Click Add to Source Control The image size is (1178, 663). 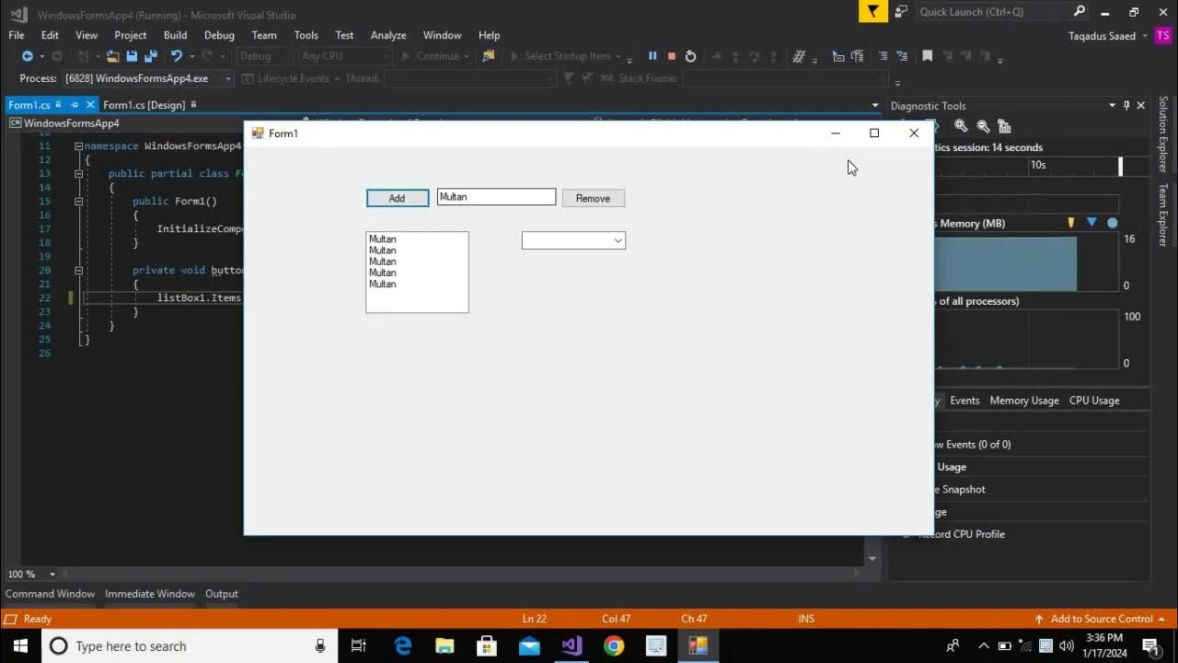(x=1100, y=619)
